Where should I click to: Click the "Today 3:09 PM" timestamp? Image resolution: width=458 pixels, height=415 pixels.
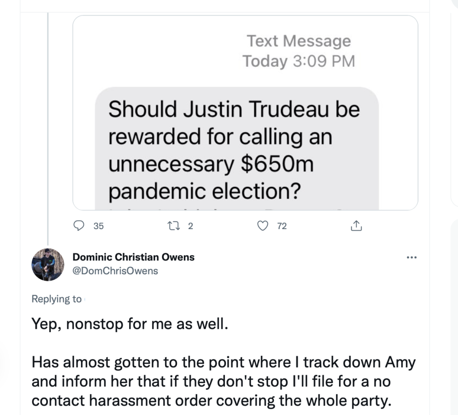tap(298, 61)
